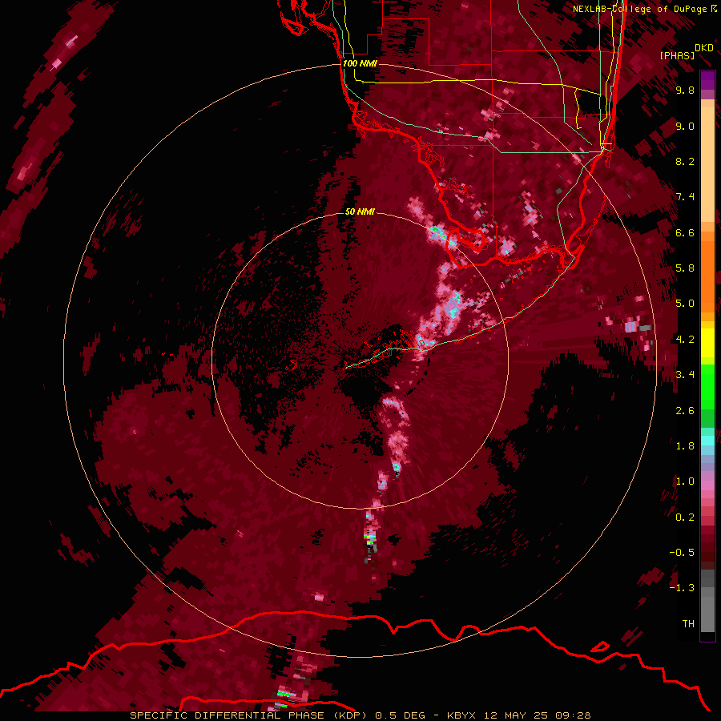721x721 pixels.
Task: Click the "50 NMI" range ring label
Action: [360, 211]
